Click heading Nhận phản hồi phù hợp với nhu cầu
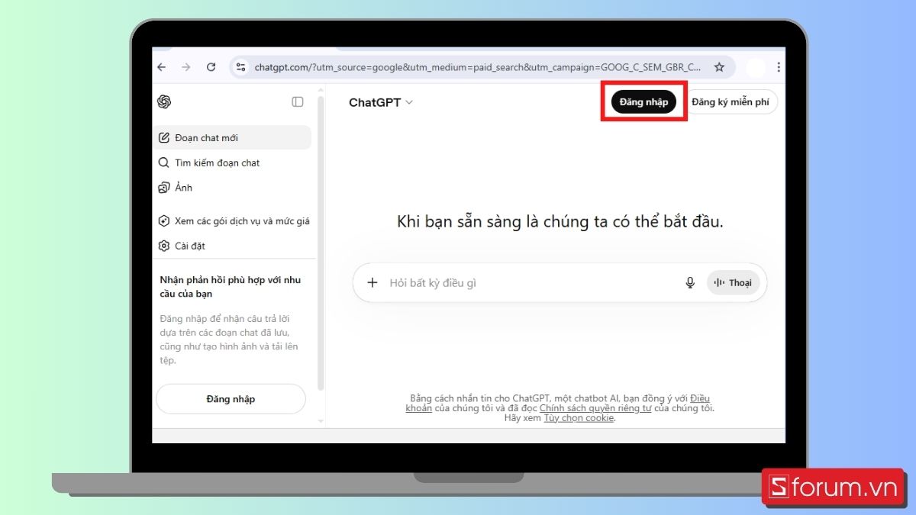 231,287
